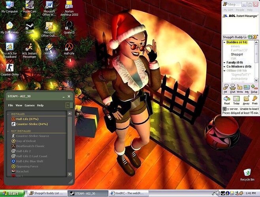
Task: Open the Norton AntiVirus 2003 shortcut
Action: coord(69,8)
